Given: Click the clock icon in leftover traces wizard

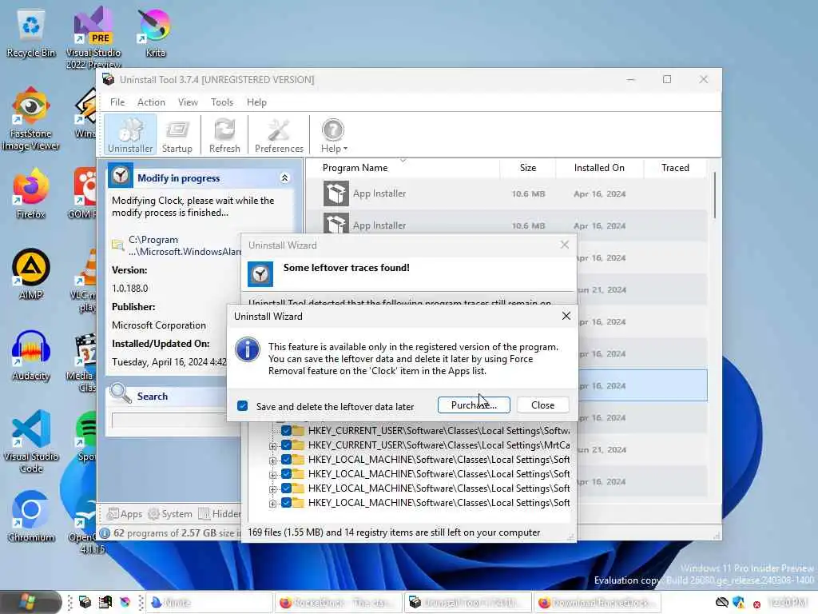Looking at the screenshot, I should tap(260, 274).
